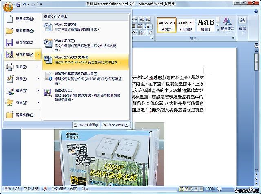Switch to Web Layout view icon
The height and width of the screenshot is (194, 261).
pyautogui.click(x=191, y=189)
